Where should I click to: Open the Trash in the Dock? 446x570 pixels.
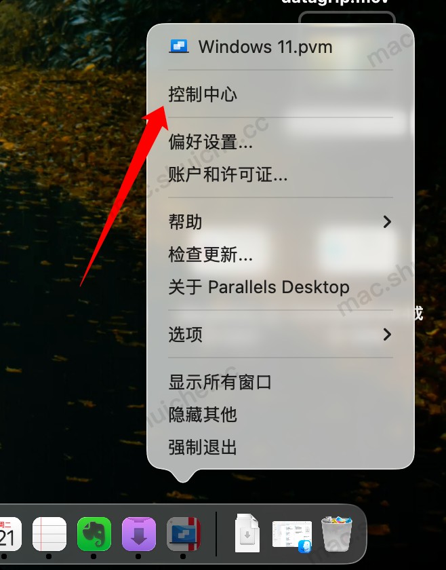coord(337,533)
